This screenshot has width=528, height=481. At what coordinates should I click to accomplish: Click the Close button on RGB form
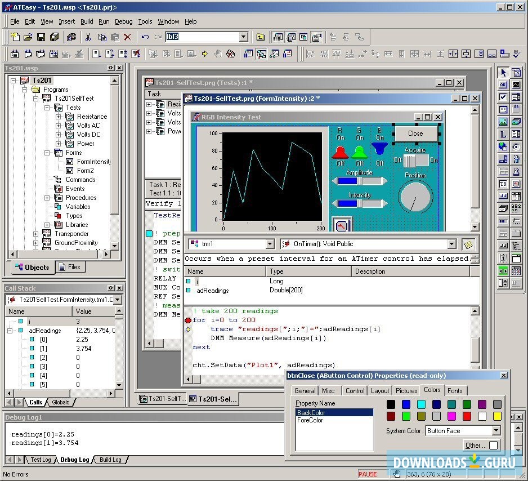pos(415,133)
